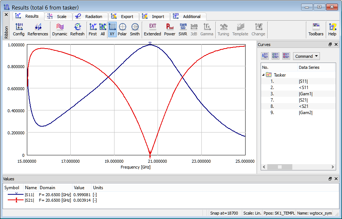Click the green-check S11/S21 select-all icon

tap(275, 56)
